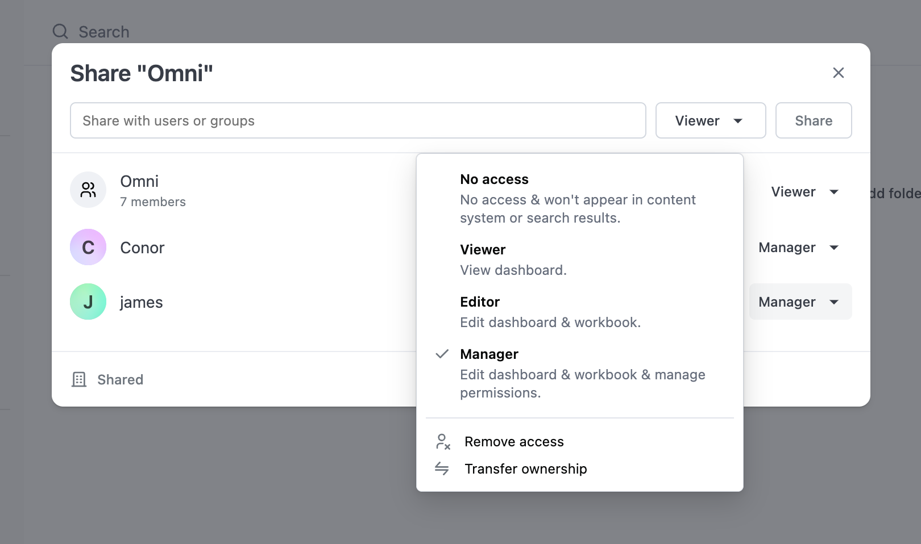921x544 pixels.
Task: Choose Remove access from the menu
Action: 514,442
